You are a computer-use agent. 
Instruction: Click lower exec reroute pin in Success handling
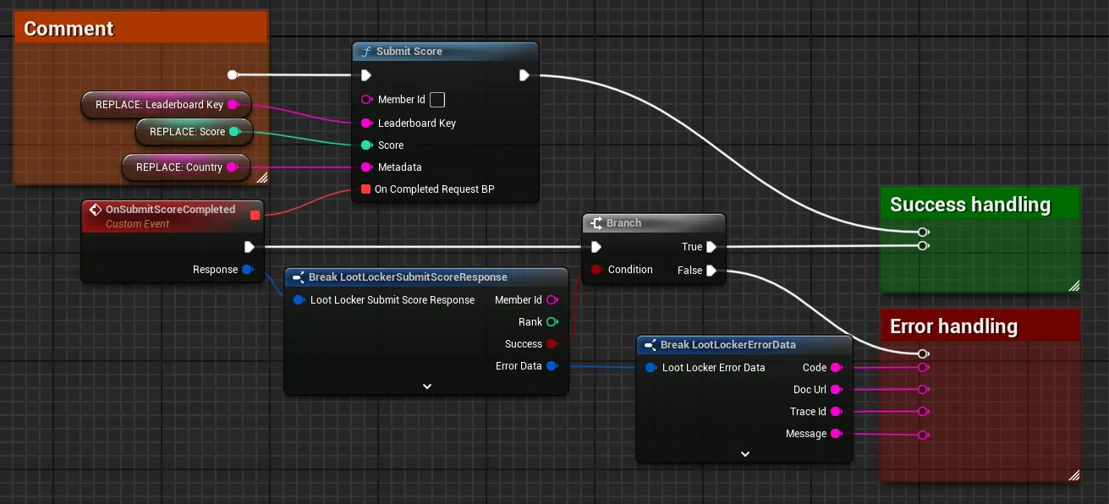point(923,246)
